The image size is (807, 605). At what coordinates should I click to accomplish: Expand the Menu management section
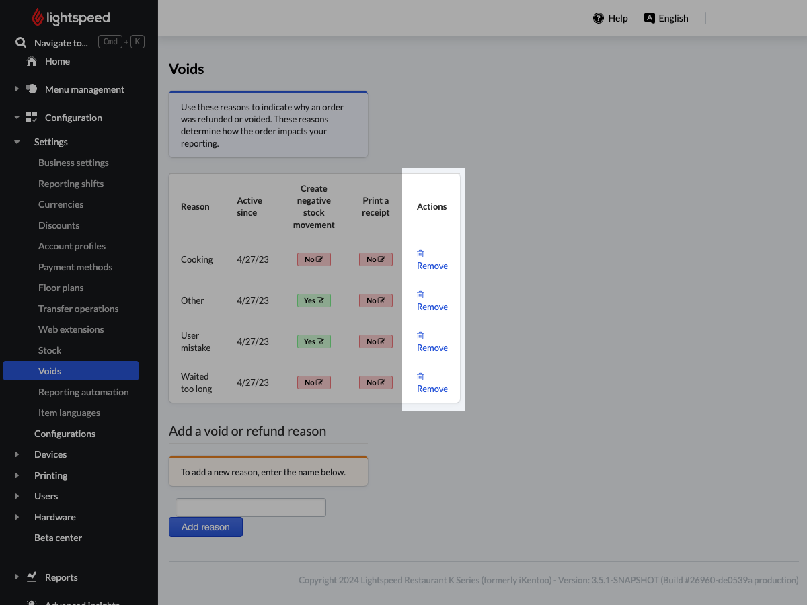pyautogui.click(x=17, y=89)
